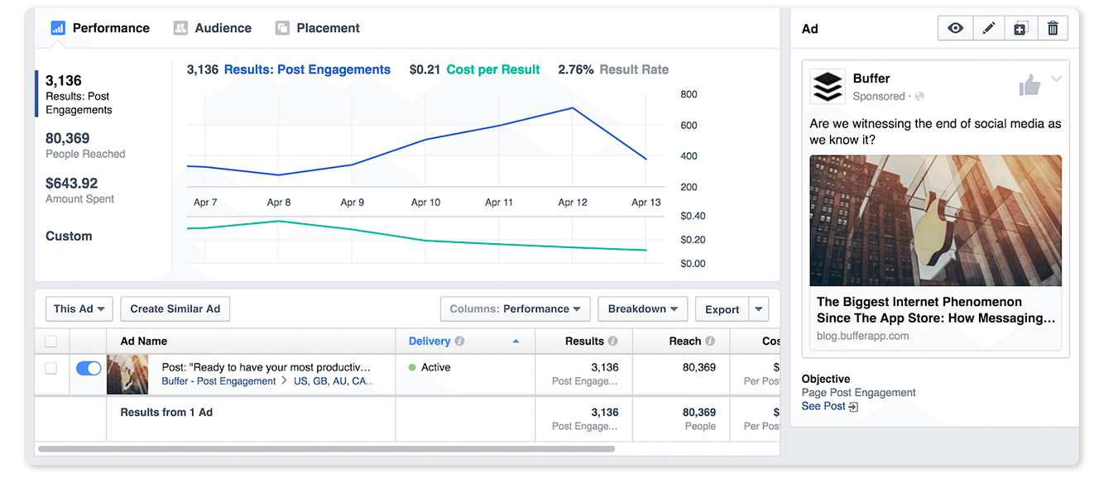
Task: Click the info icon next to Reach
Action: 710,342
